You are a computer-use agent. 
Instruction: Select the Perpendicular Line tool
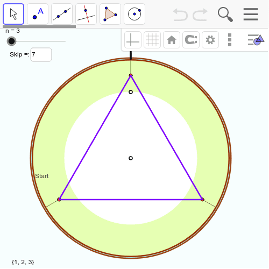86,14
